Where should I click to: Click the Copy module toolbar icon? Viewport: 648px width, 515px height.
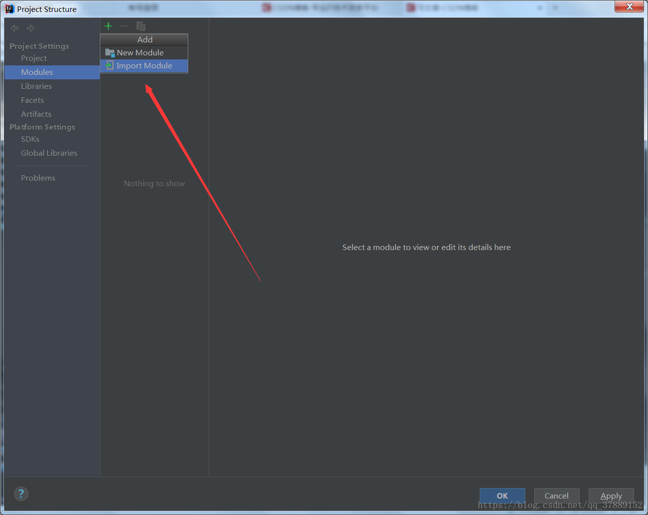(141, 26)
